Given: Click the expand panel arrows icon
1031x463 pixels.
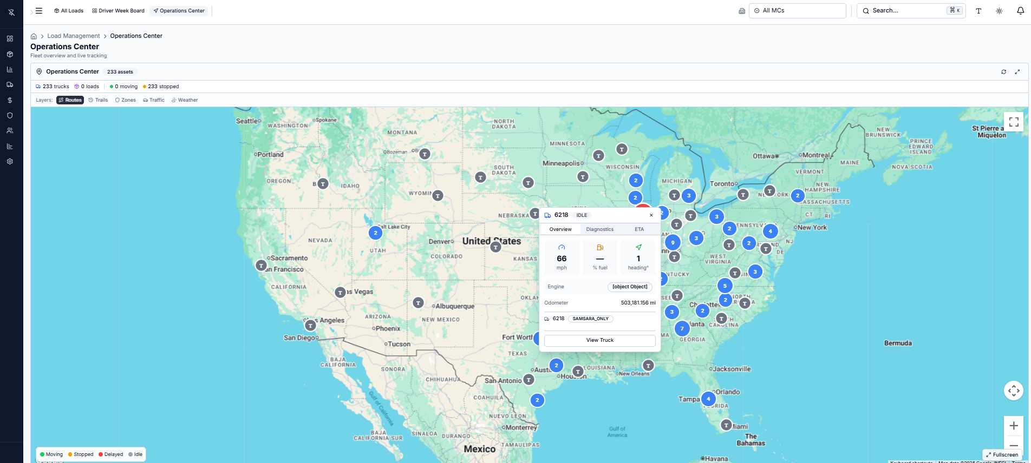Looking at the screenshot, I should pos(1017,72).
